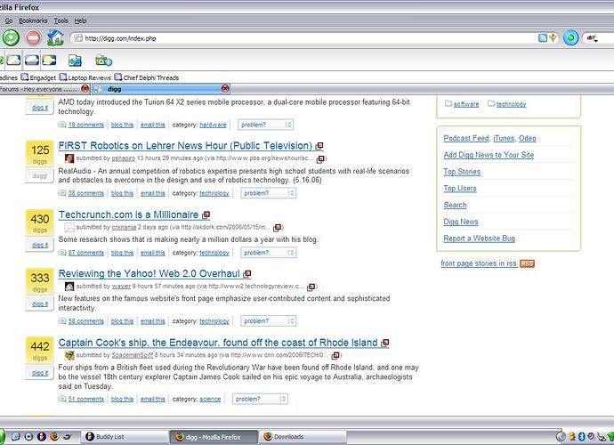Click the 87 comments link
Image resolution: width=614 pixels, height=445 pixels.
click(x=85, y=253)
